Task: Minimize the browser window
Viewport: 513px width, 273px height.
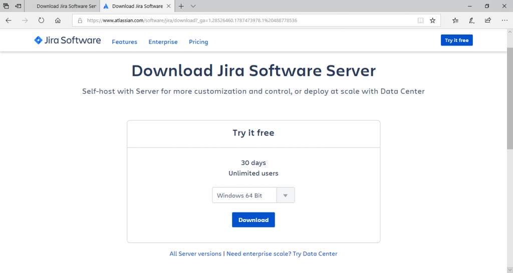Action: point(470,6)
